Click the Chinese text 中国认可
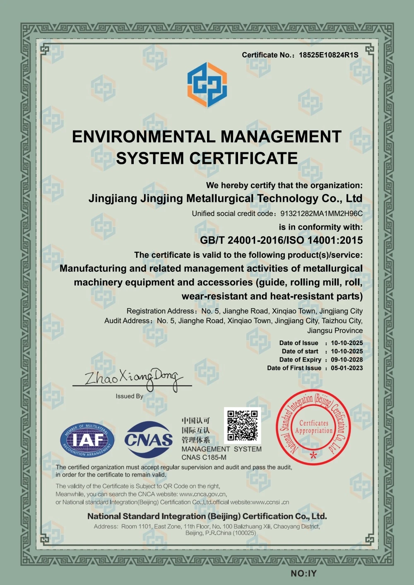 click(x=195, y=421)
